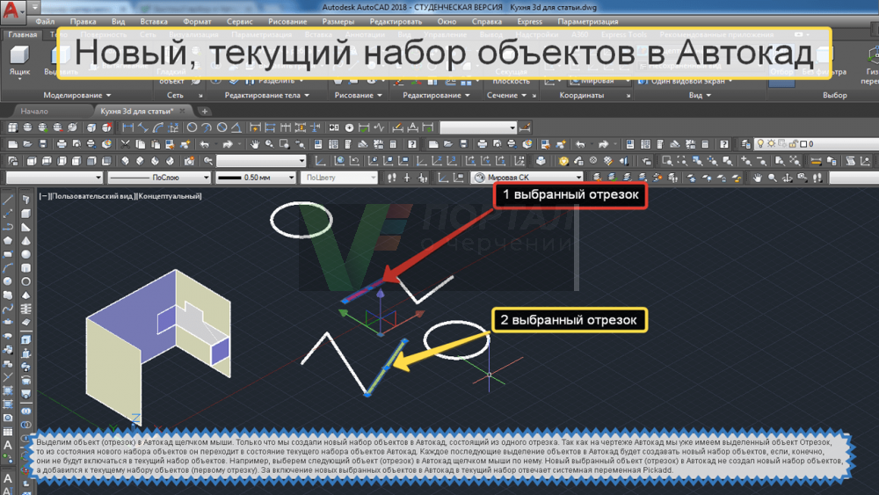The width and height of the screenshot is (879, 495).
Task: Open the linetype ПоСлою dropdown
Action: (158, 178)
